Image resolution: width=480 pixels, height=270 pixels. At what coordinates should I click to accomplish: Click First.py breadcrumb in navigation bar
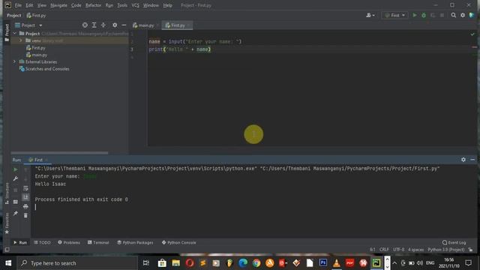click(x=36, y=15)
